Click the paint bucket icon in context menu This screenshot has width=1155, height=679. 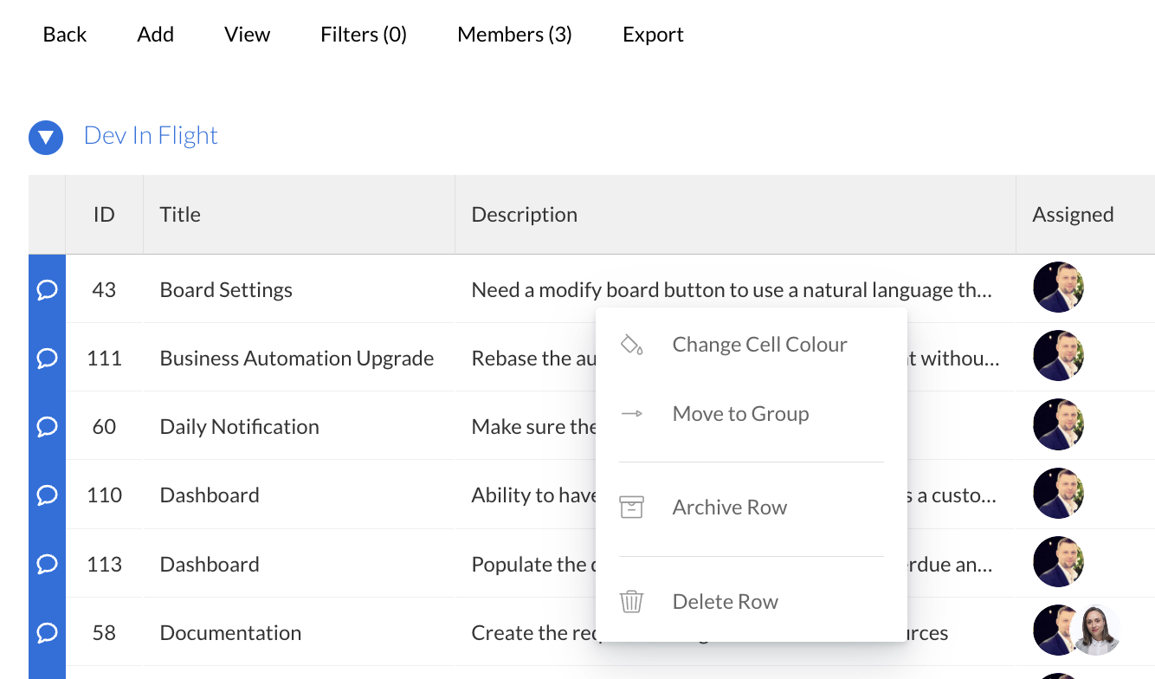coord(632,345)
